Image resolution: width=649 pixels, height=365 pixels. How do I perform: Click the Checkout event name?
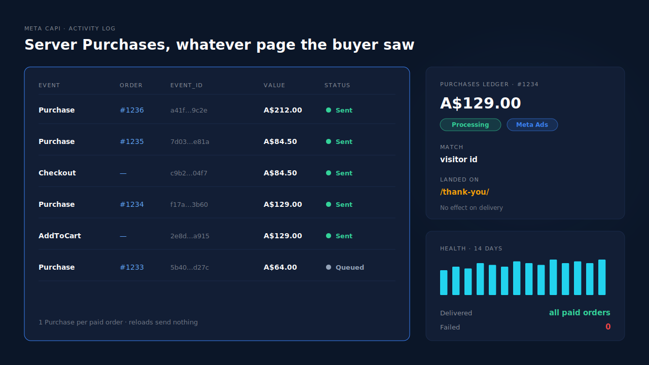click(x=57, y=173)
